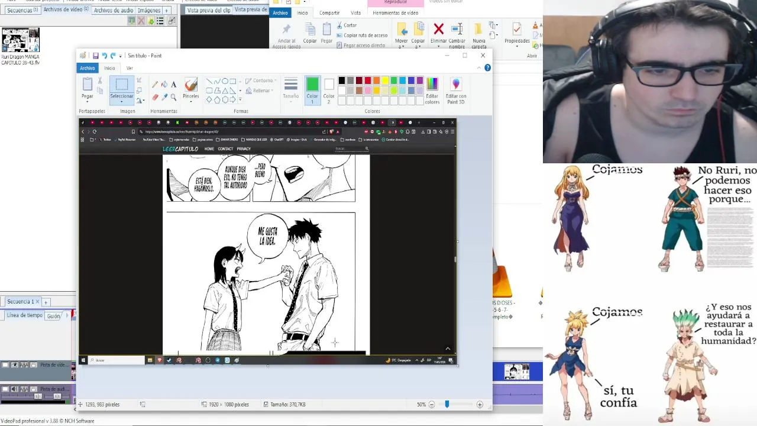Screen dimensions: 757x426
Task: Click the zoom in plus button in Paint
Action: click(480, 405)
